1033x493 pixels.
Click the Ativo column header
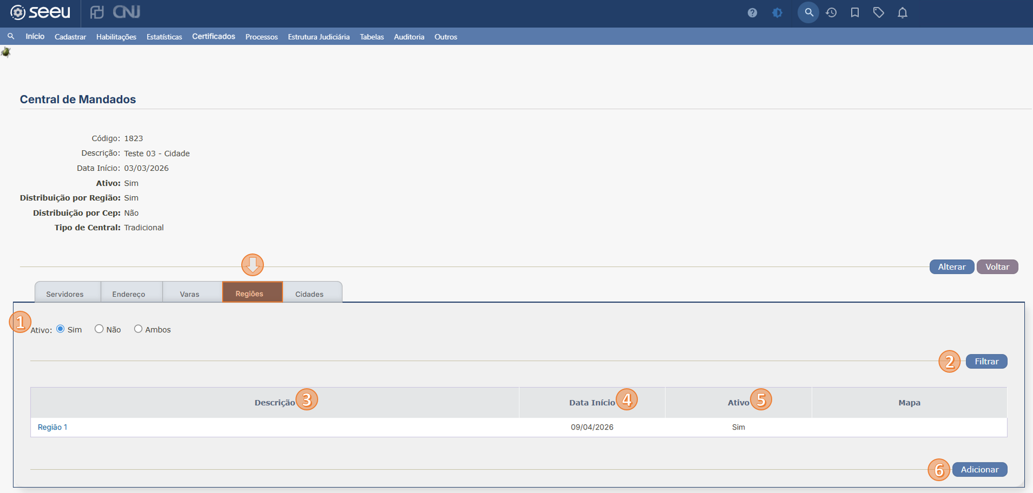(x=738, y=403)
